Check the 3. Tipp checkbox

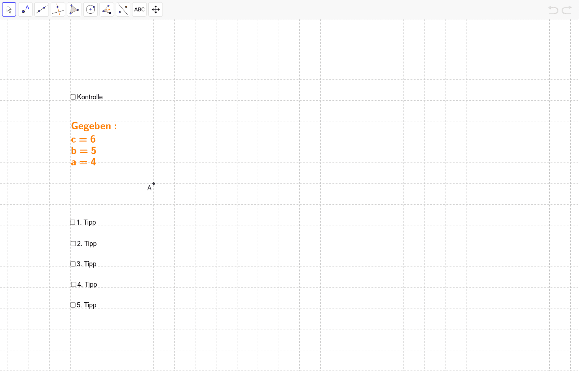[73, 264]
